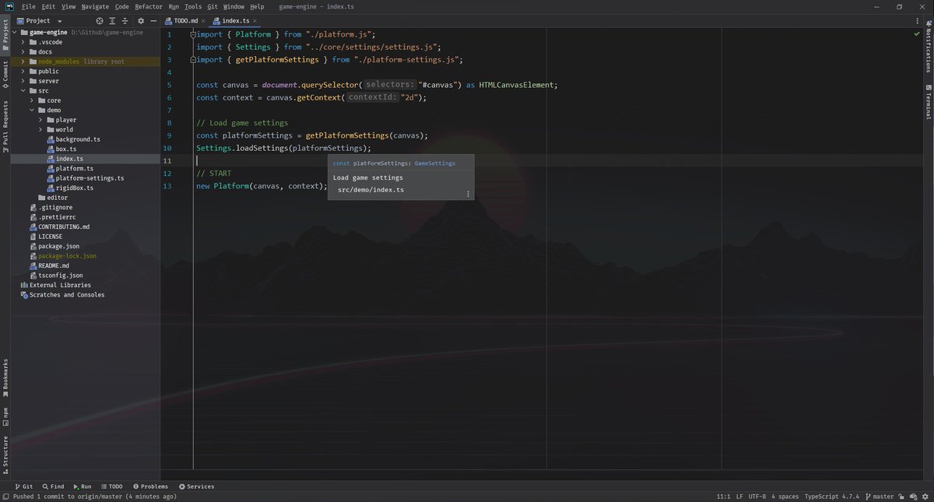The height and width of the screenshot is (502, 934).
Task: Collapse the game-engine root folder
Action: 15,33
